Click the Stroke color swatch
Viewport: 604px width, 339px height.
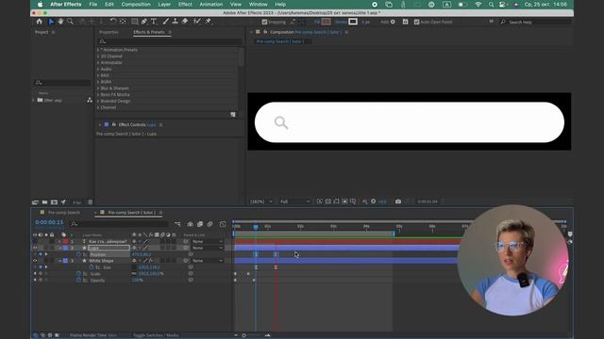pyautogui.click(x=353, y=22)
